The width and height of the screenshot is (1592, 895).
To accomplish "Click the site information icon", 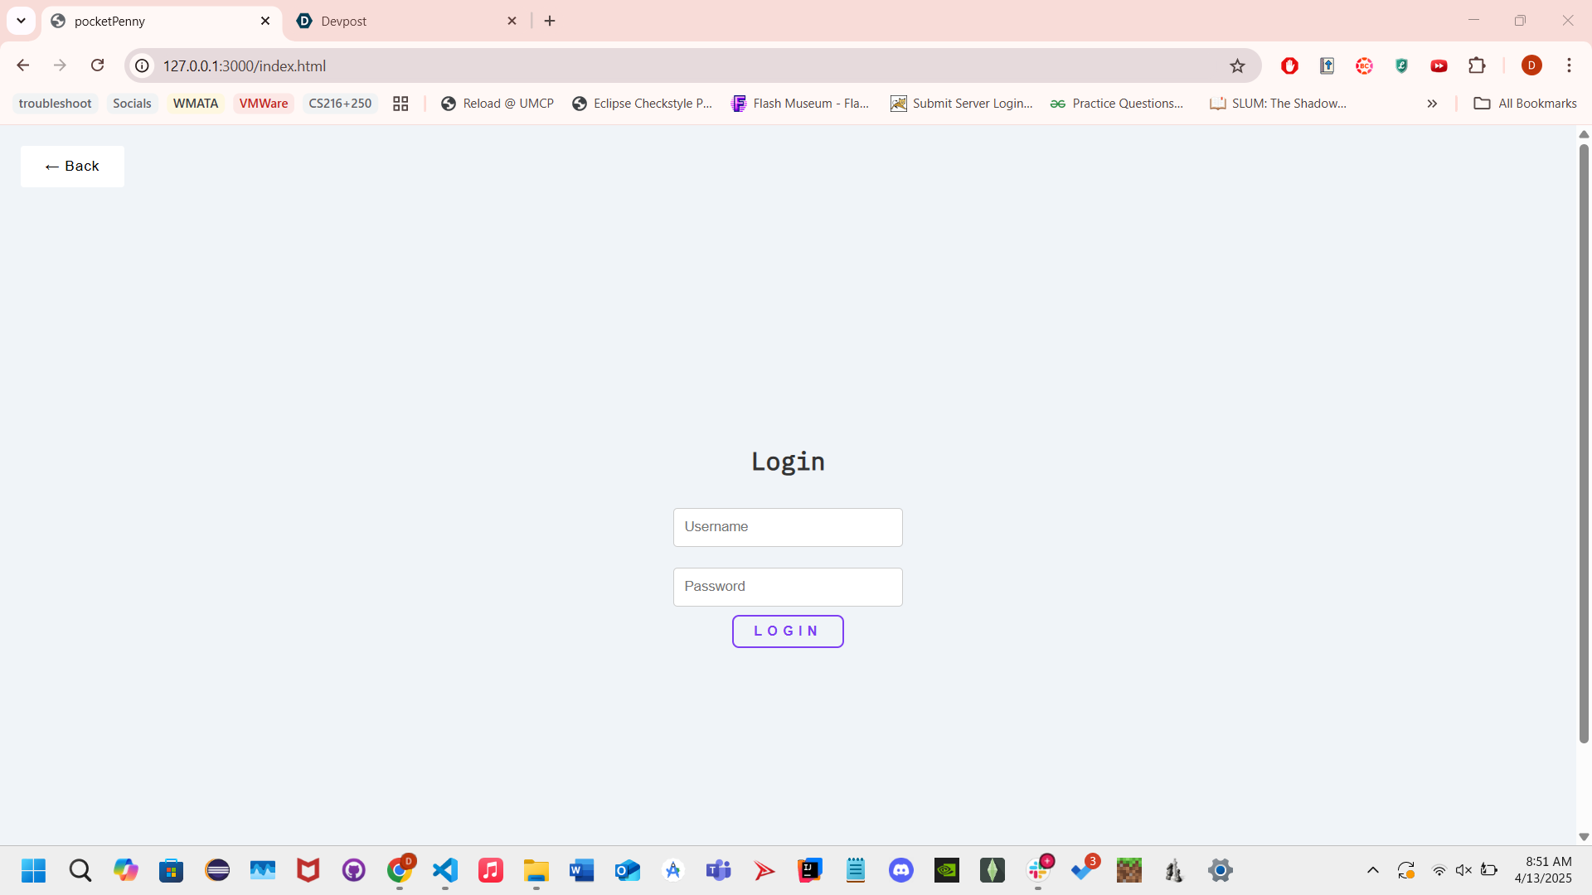I will click(143, 65).
